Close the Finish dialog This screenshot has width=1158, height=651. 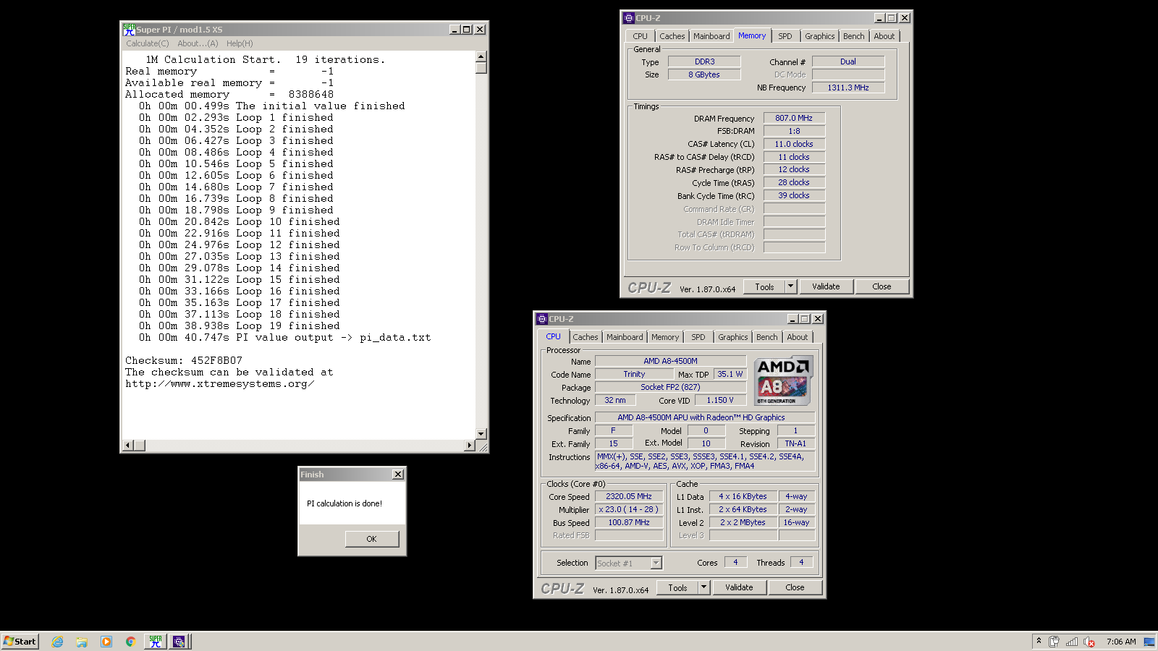pos(397,475)
